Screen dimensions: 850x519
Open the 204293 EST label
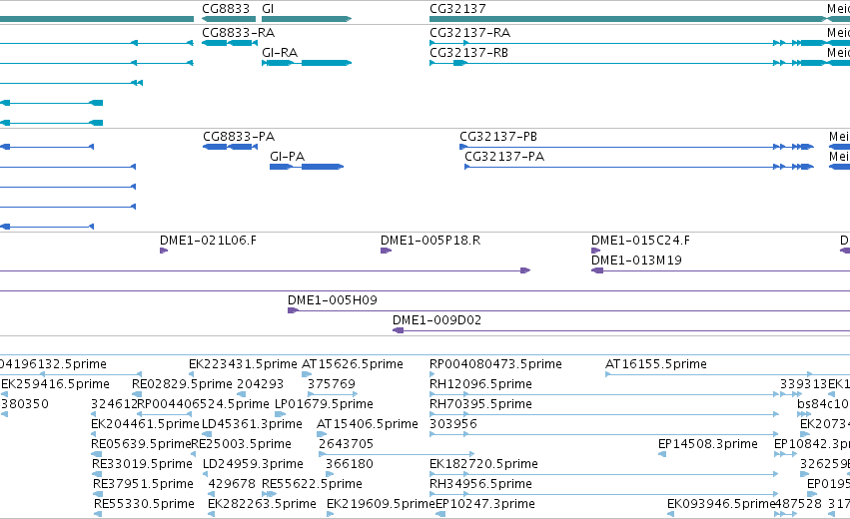(x=261, y=384)
